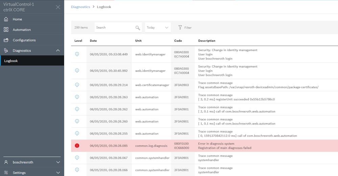Viewport: 338px width, 176px height.
Task: Click the Settings sliders icon
Action: coord(6,173)
